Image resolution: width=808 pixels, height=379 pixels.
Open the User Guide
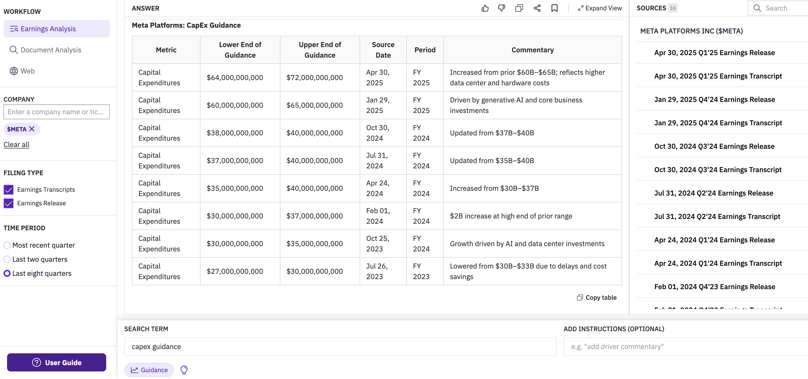coord(56,362)
